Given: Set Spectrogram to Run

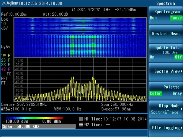Looking at the screenshot, I should click(x=153, y=18).
